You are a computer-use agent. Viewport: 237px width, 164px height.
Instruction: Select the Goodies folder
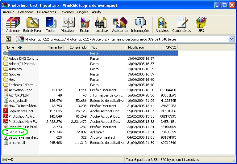tap(15, 74)
